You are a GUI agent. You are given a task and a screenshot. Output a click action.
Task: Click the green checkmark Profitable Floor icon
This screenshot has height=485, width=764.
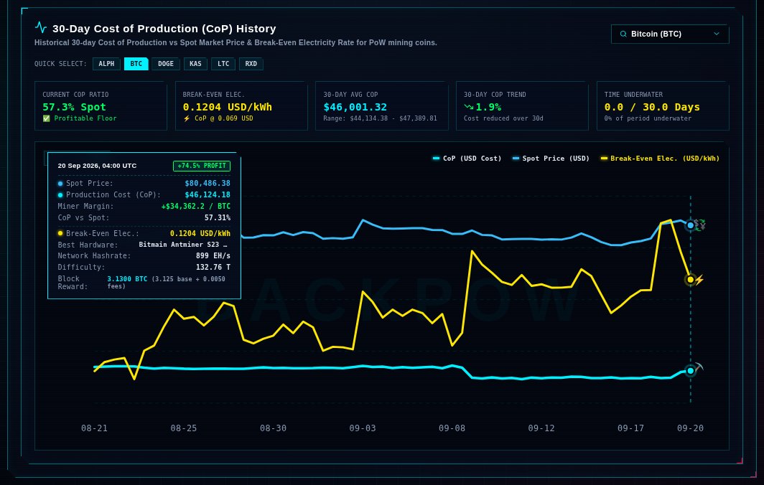(x=46, y=118)
